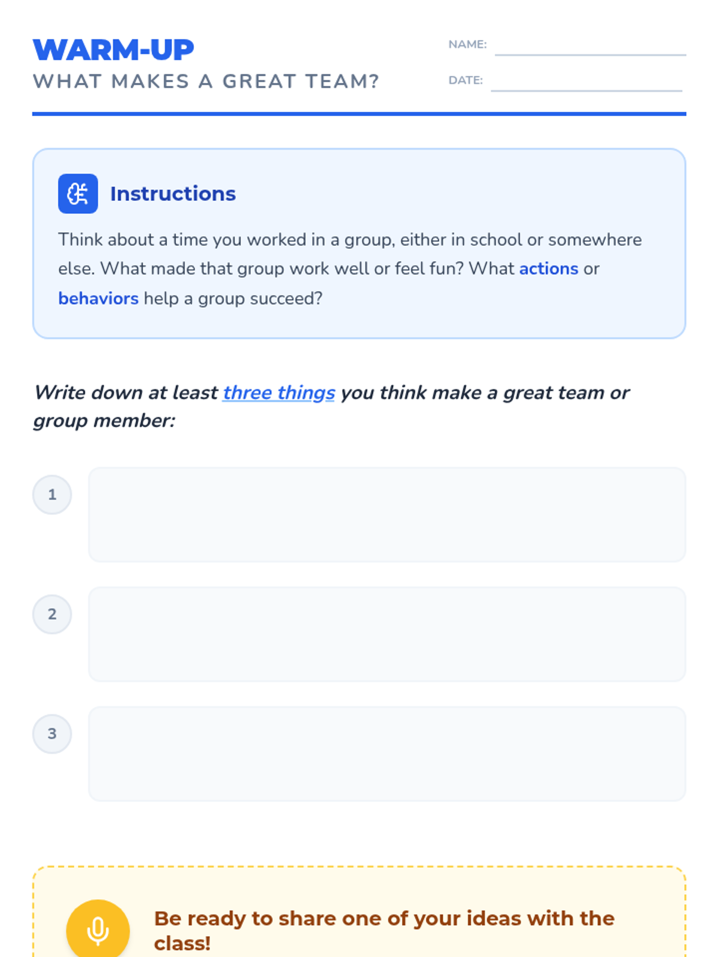Click the WARM-UP title heading
718x957 pixels.
point(114,50)
